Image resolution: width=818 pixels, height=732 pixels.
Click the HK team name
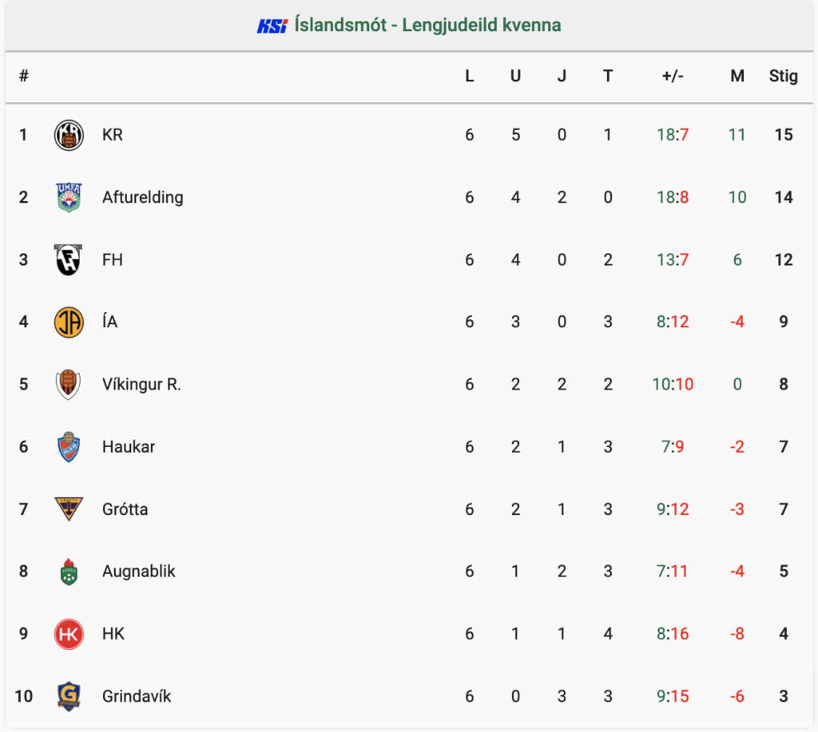113,634
